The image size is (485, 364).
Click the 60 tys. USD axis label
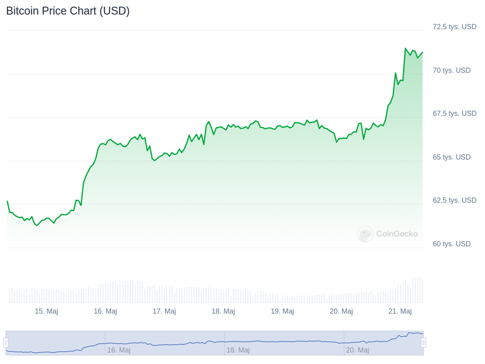tap(451, 244)
